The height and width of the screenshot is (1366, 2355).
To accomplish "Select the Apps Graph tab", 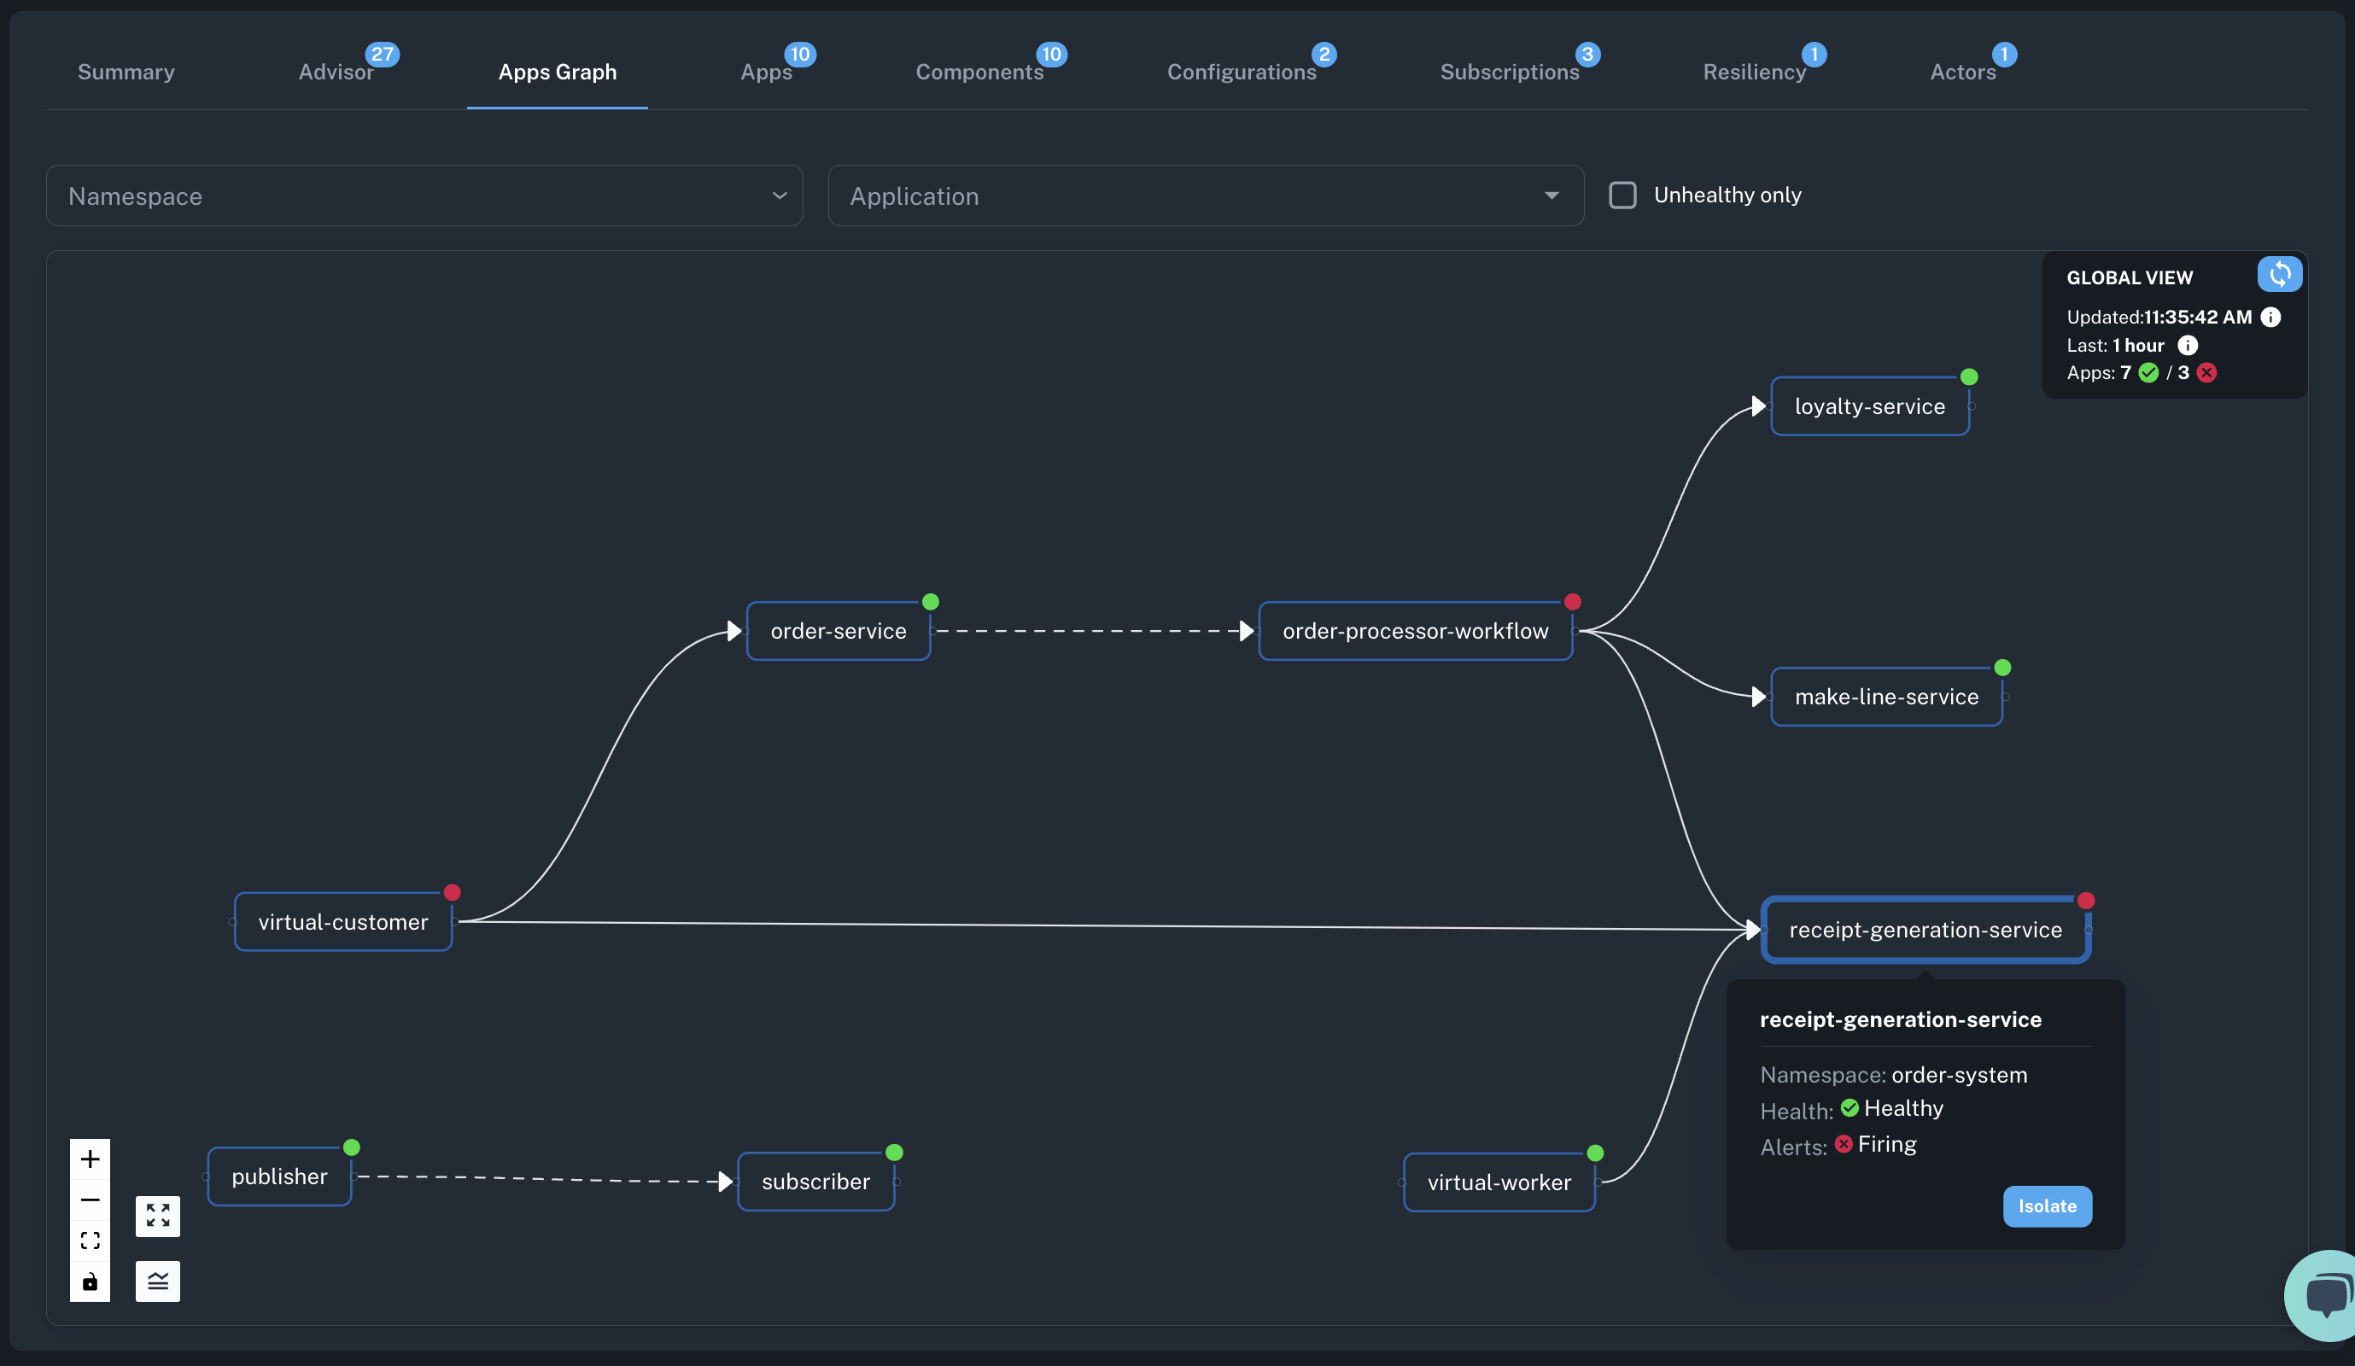I will [558, 72].
